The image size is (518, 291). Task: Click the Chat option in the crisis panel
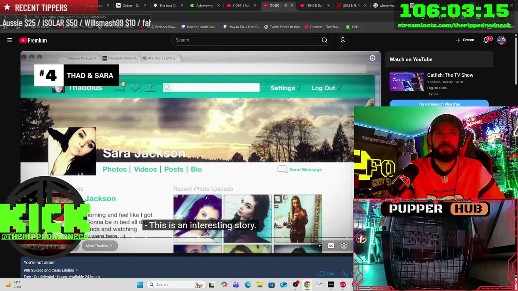[327, 274]
